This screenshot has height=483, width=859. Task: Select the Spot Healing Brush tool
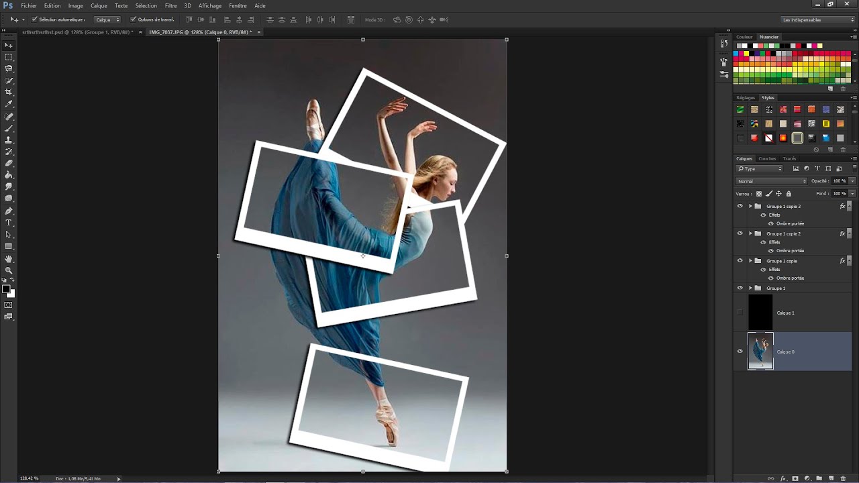(9, 117)
